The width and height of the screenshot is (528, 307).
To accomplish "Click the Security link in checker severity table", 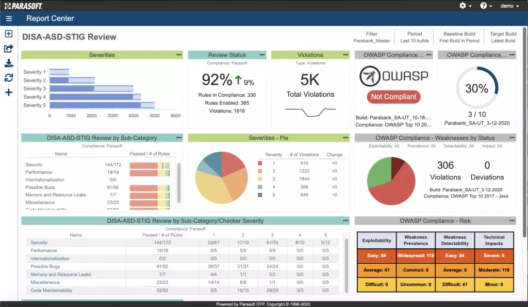I will pyautogui.click(x=39, y=243).
